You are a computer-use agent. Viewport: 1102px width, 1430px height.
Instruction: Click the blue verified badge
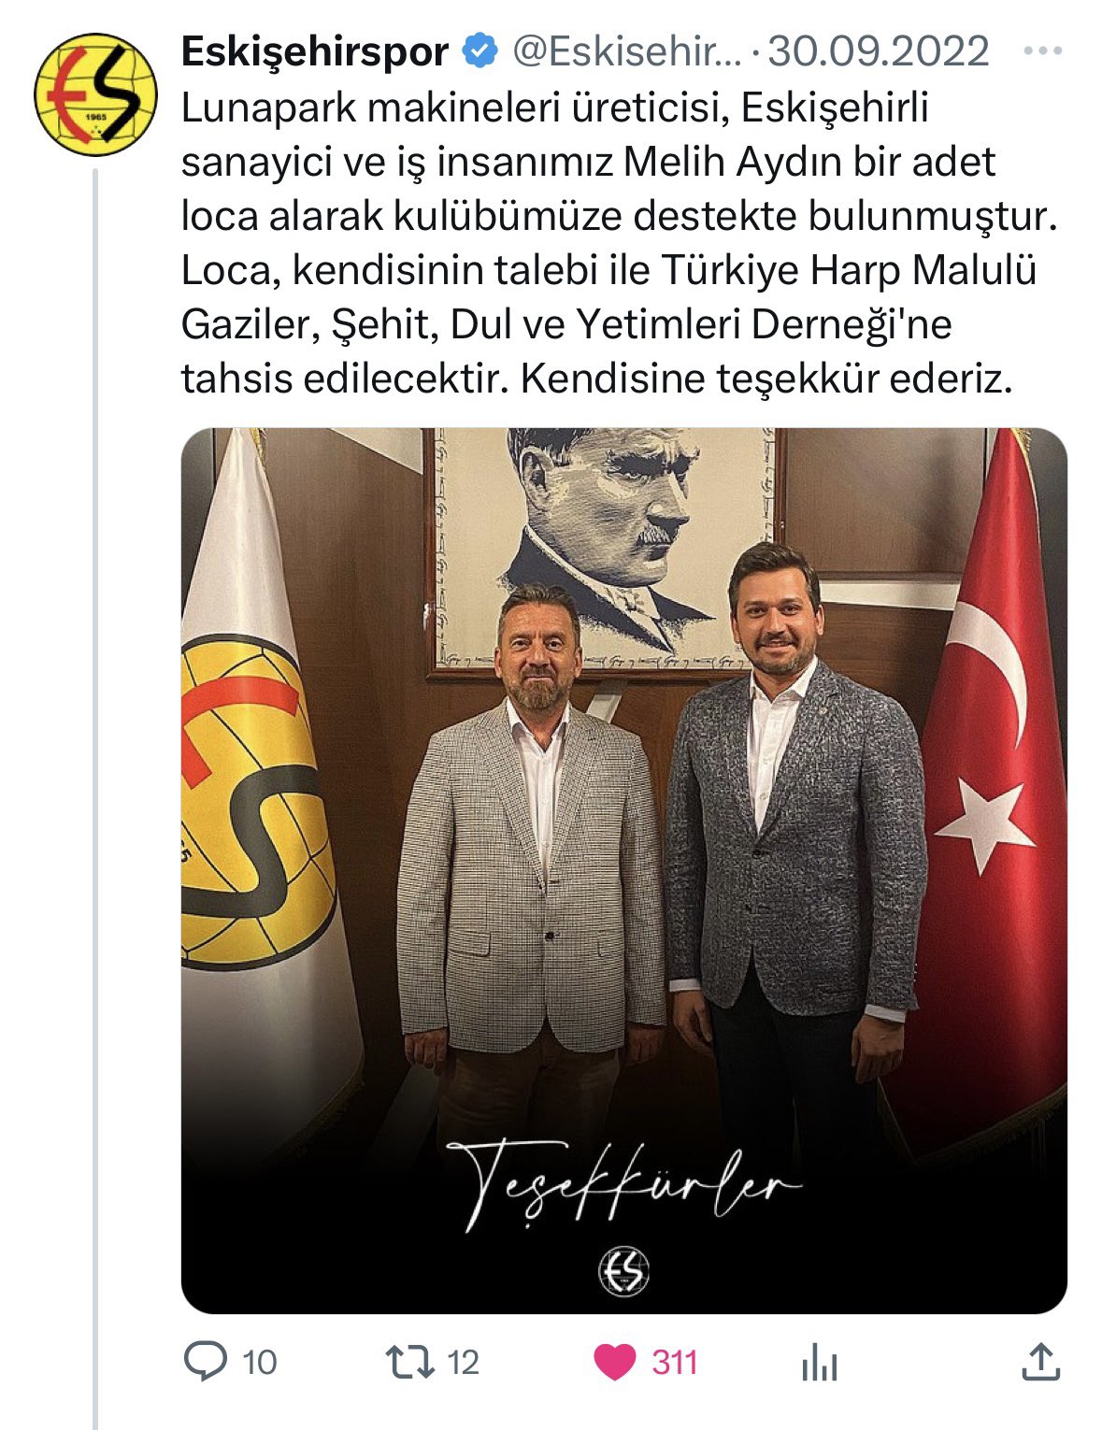click(x=480, y=51)
